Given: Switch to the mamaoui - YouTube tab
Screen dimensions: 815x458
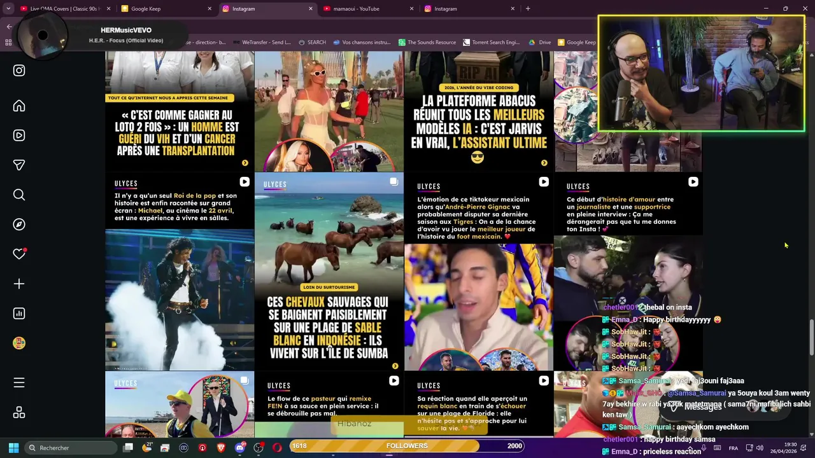Looking at the screenshot, I should 368,8.
